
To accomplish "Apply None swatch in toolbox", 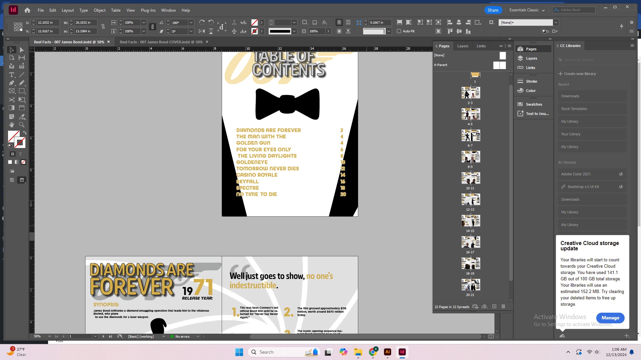I will pos(23,162).
